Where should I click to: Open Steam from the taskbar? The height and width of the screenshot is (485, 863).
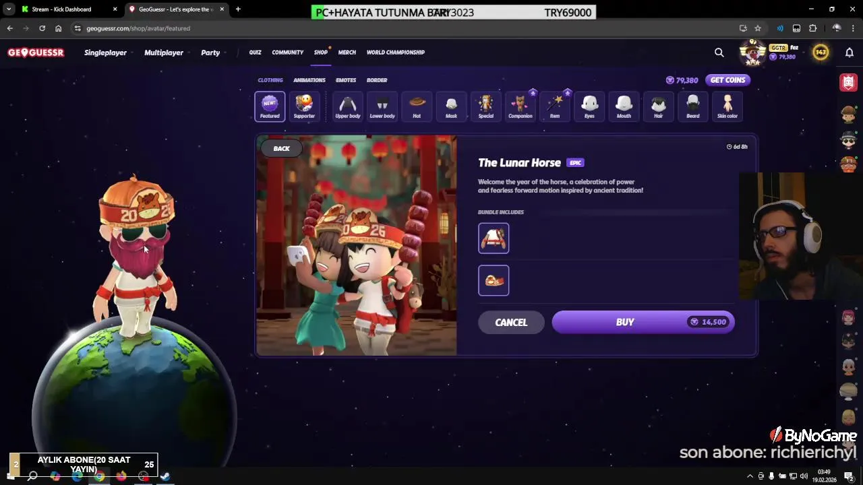(165, 476)
